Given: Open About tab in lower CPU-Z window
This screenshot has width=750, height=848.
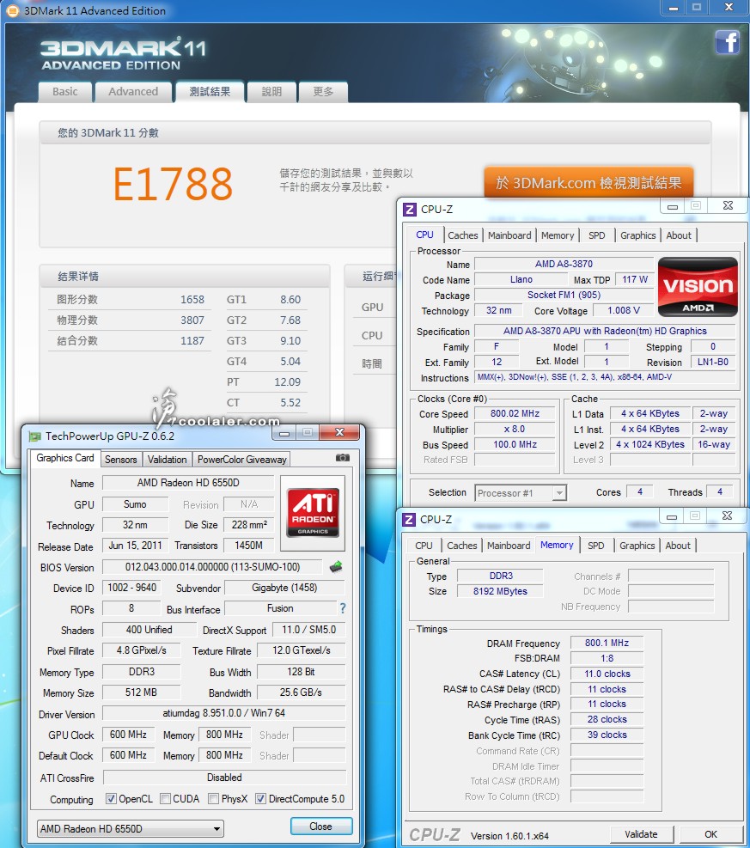Looking at the screenshot, I should coord(678,546).
